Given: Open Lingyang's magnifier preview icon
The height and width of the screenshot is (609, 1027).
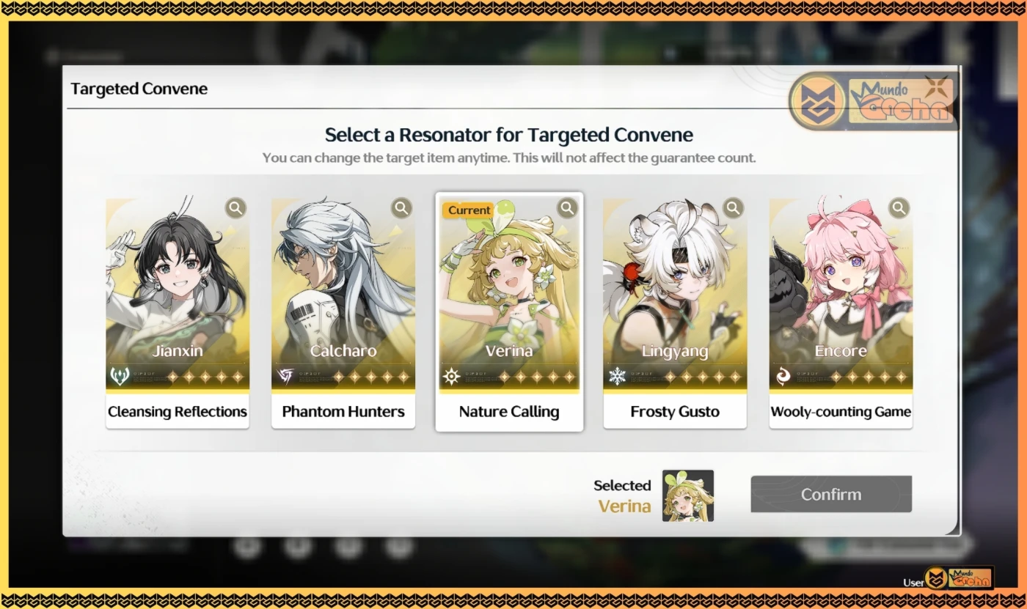Looking at the screenshot, I should (x=733, y=208).
